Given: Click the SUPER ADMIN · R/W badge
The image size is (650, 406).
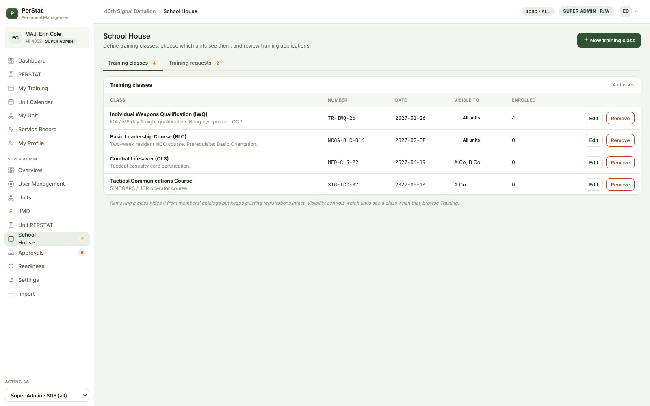Looking at the screenshot, I should click(586, 11).
